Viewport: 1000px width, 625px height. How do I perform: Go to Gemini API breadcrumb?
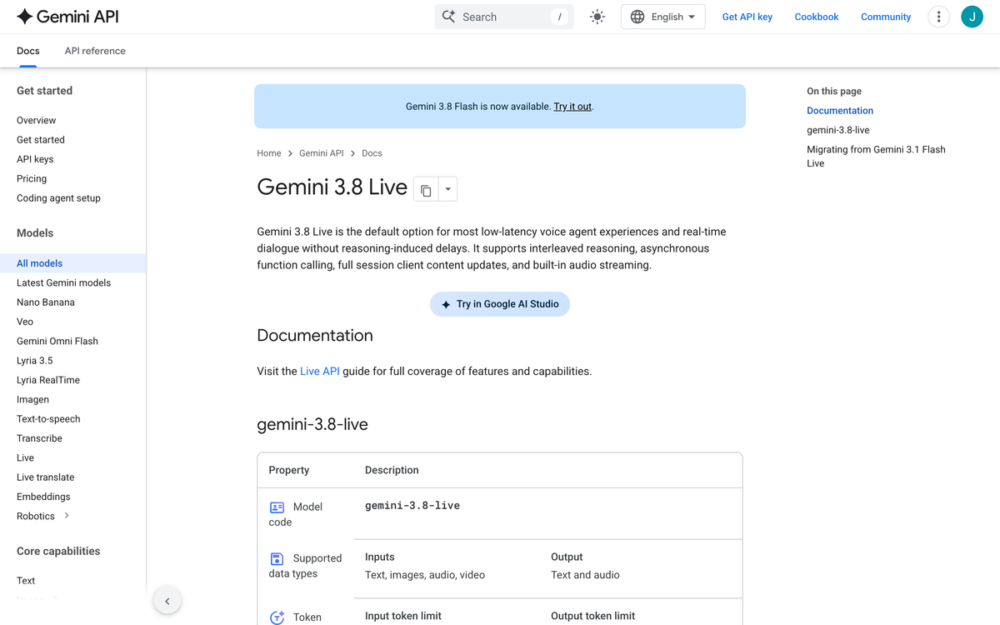tap(322, 153)
